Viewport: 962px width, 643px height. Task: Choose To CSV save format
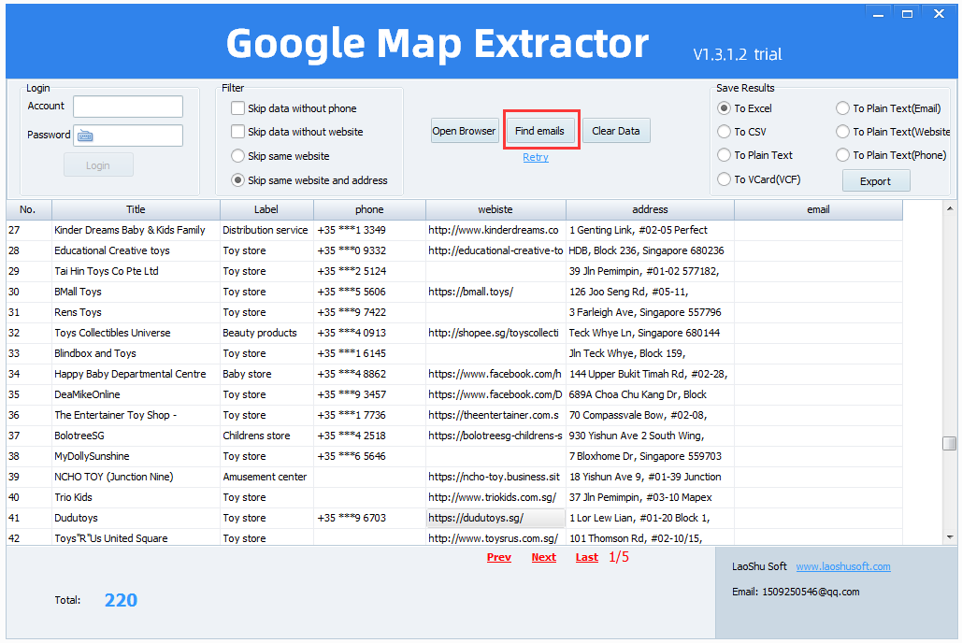click(x=725, y=132)
